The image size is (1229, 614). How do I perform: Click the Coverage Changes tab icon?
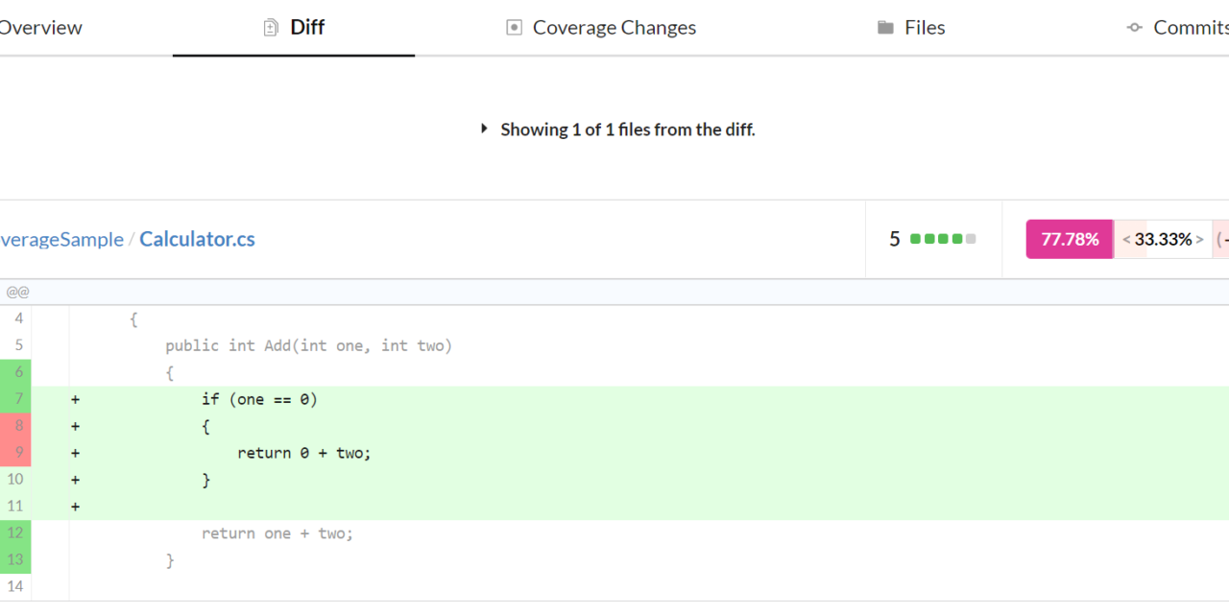click(x=514, y=28)
